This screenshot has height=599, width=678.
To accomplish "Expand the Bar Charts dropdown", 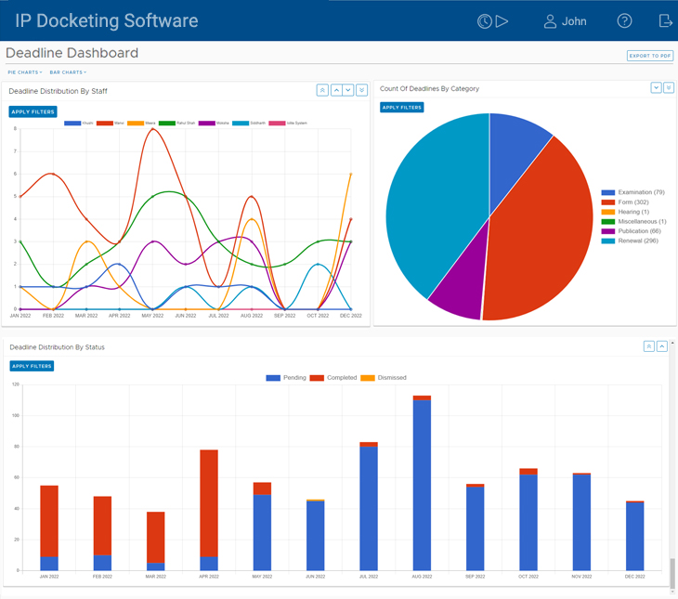I will tap(68, 72).
